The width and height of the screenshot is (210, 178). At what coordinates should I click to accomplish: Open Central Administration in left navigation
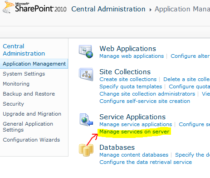tap(24, 50)
